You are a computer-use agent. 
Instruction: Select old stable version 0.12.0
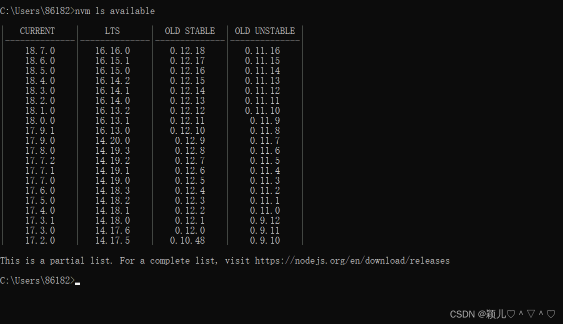tap(190, 231)
